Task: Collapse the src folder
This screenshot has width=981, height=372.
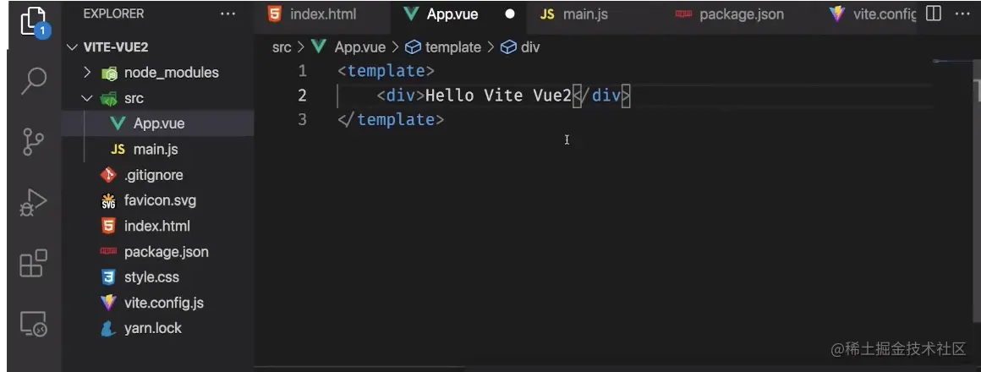Action: 133,98
